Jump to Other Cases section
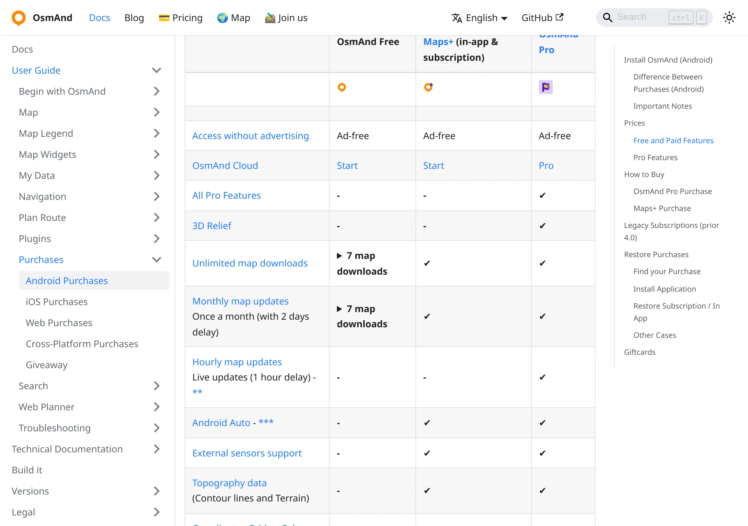The image size is (748, 526). point(654,335)
